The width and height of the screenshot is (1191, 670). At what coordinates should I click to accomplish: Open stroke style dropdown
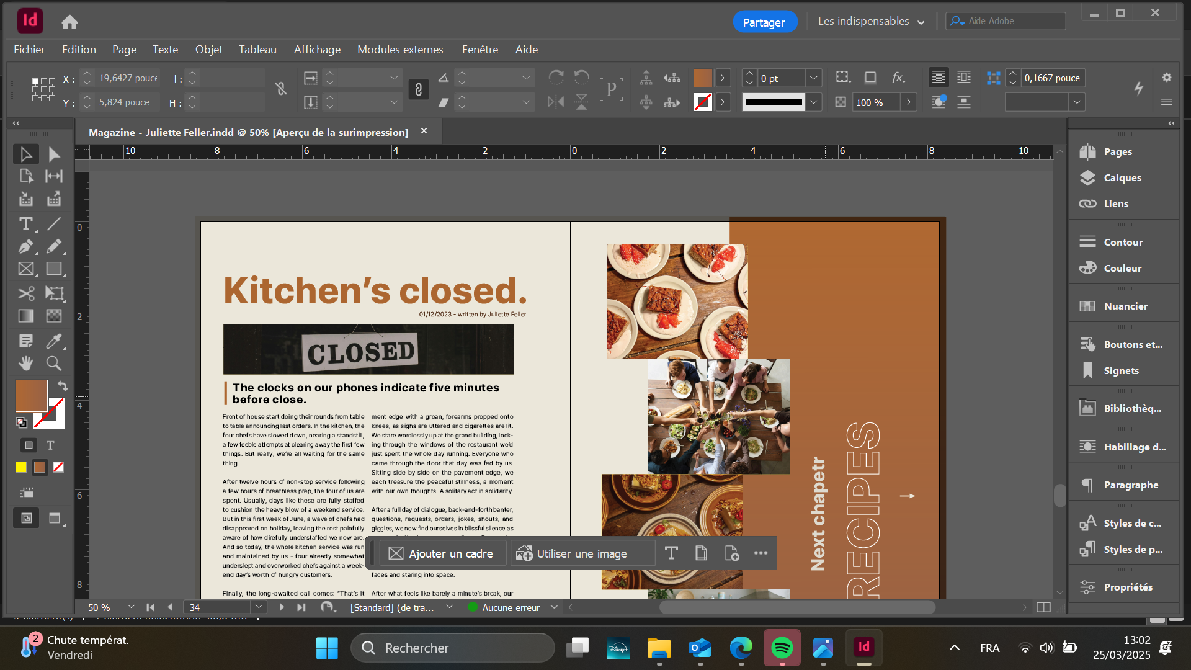[813, 102]
